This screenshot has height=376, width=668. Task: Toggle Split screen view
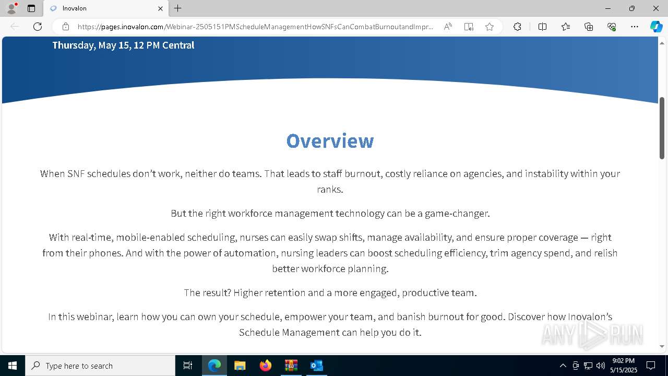pos(542,27)
